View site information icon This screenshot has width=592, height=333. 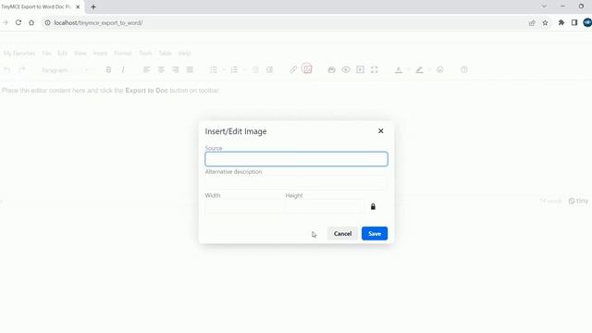point(47,22)
